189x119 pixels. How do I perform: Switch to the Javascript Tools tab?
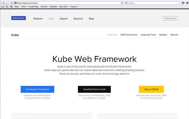[x=148, y=35]
